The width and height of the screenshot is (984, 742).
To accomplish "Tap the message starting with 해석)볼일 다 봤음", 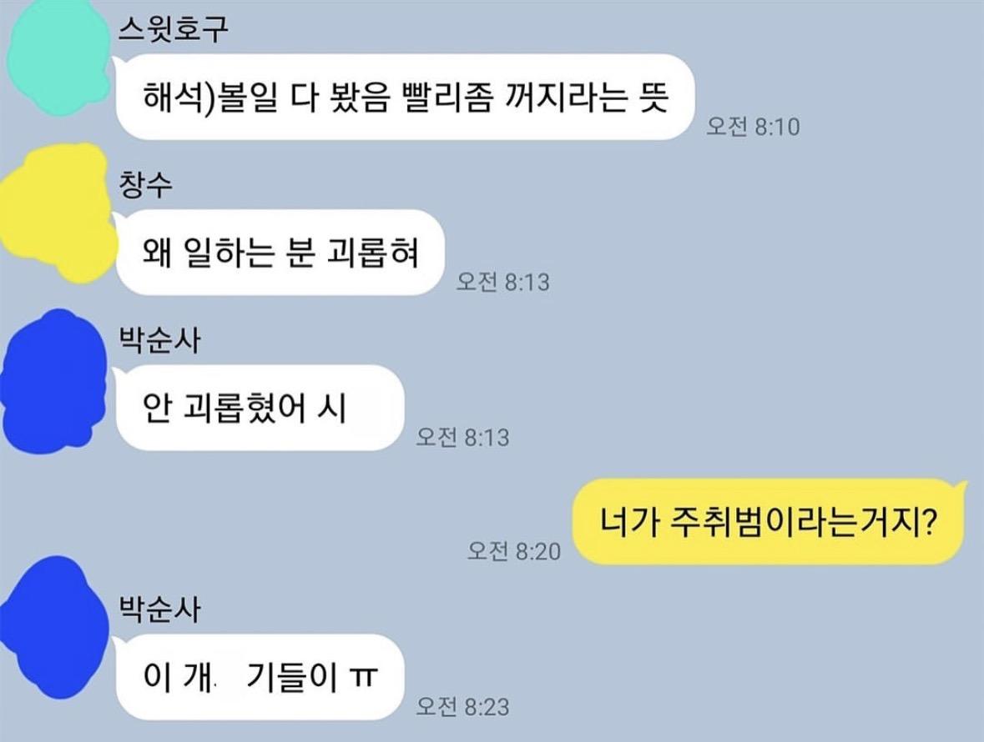I will tap(406, 98).
